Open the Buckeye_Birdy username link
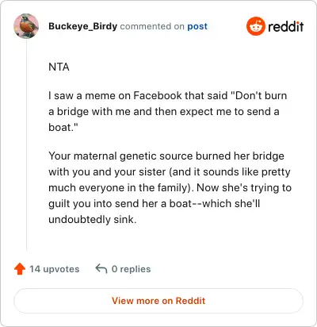This screenshot has width=317, height=327. [x=82, y=26]
